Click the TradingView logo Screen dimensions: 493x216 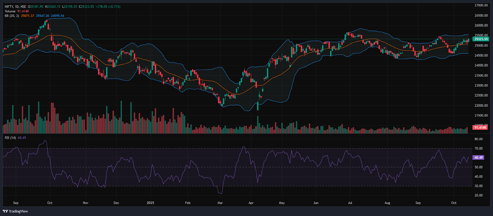pyautogui.click(x=15, y=211)
